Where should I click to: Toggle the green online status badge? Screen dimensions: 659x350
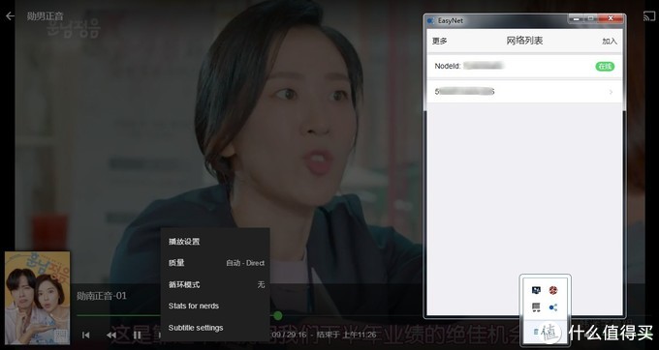pyautogui.click(x=605, y=66)
